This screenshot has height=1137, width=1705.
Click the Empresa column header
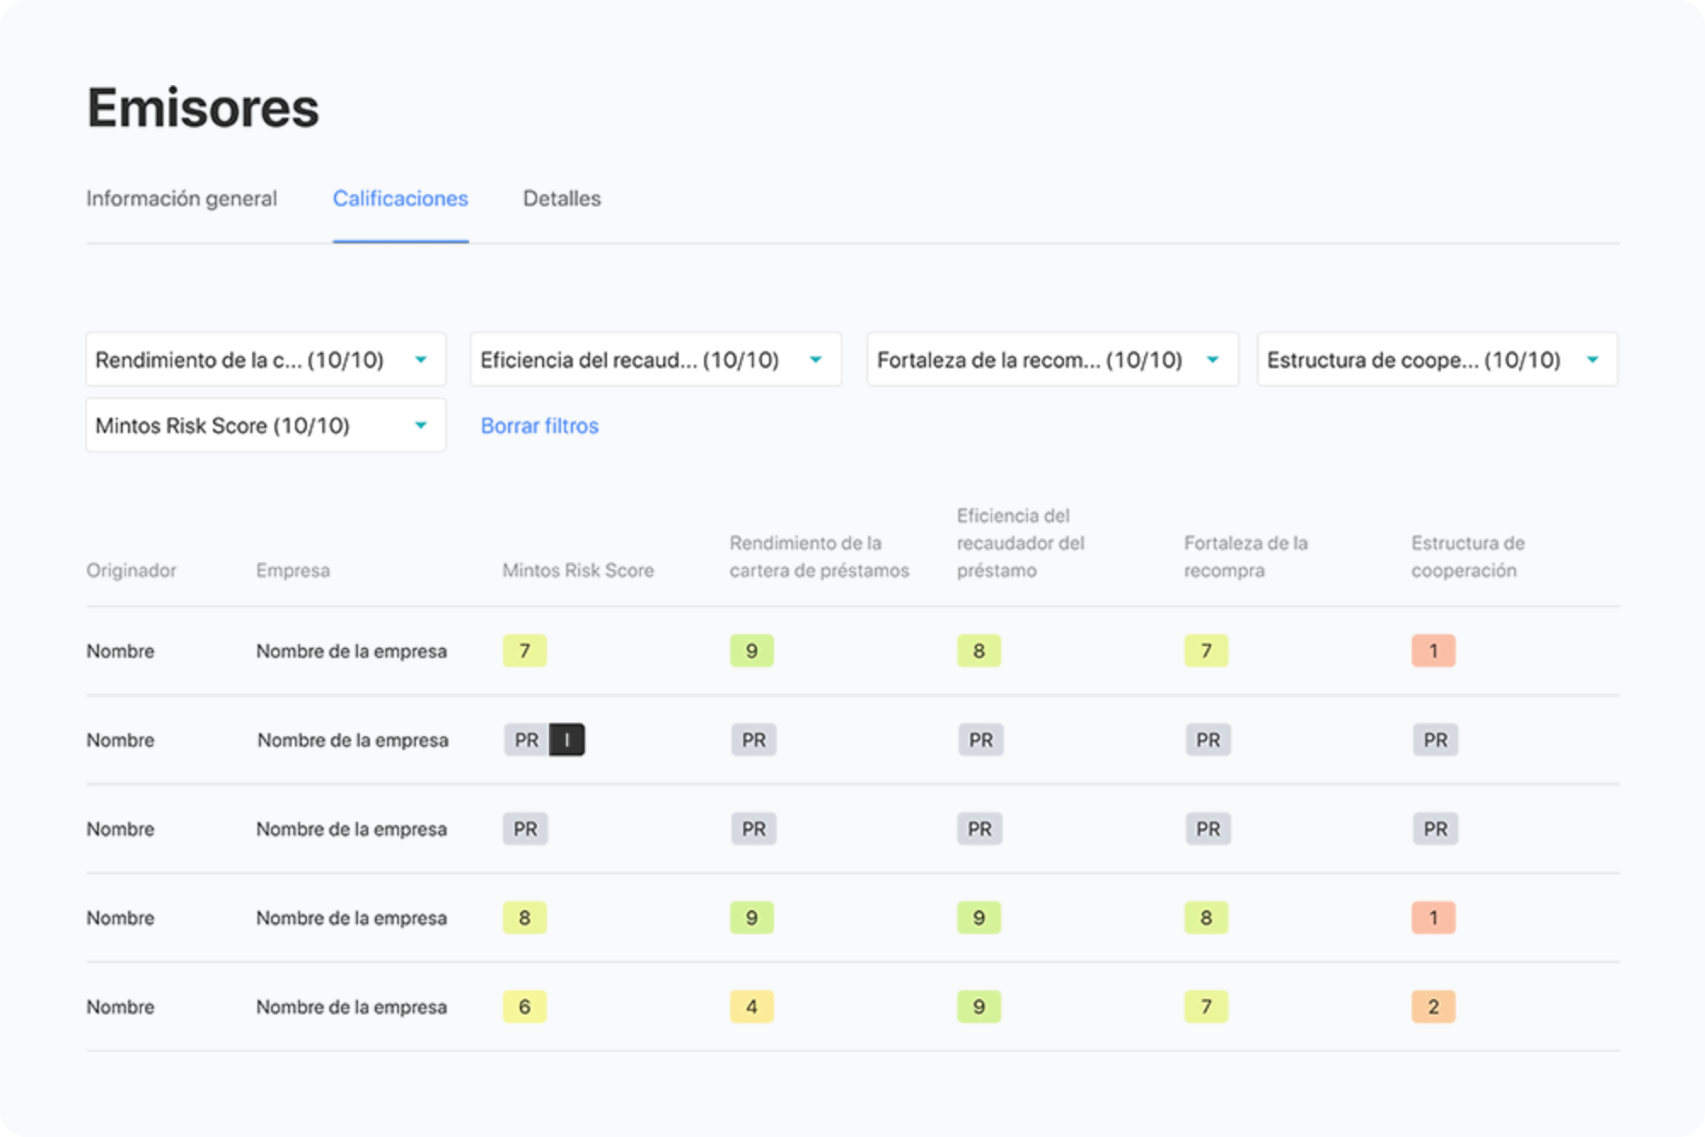coord(293,570)
